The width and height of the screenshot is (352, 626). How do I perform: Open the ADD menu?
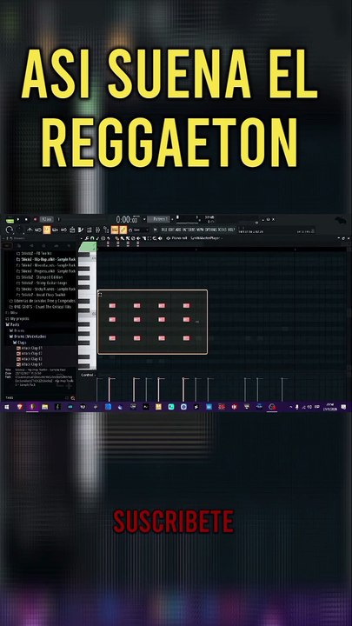[178, 230]
